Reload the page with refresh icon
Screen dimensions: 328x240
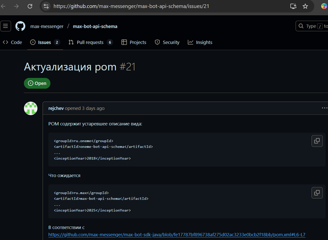[x=30, y=7]
